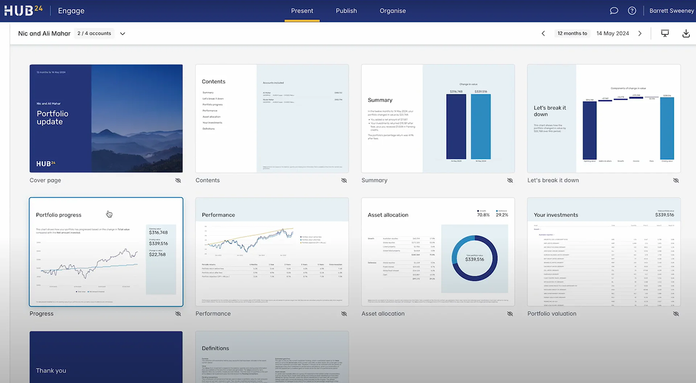Advance to next period with right arrow
This screenshot has width=696, height=383.
(640, 34)
